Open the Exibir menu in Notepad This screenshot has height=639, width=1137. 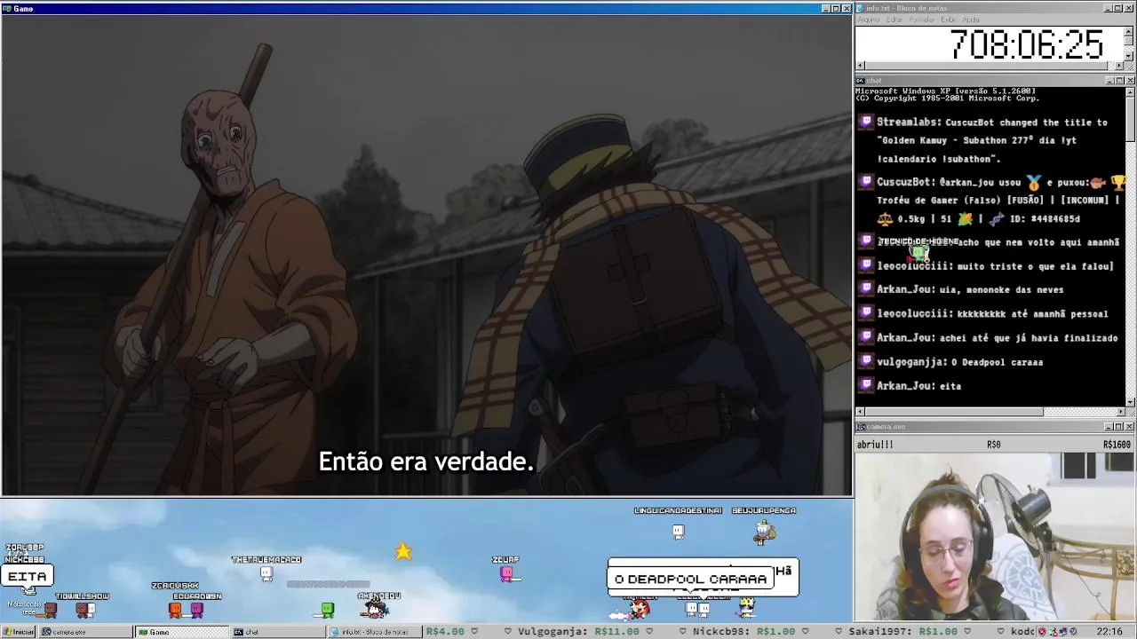click(x=949, y=20)
